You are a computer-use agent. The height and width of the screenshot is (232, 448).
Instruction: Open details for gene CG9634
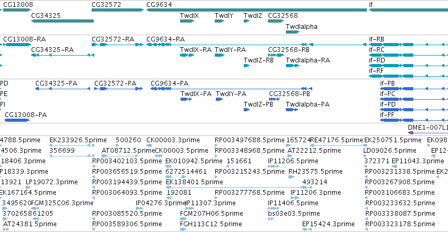coord(256,10)
